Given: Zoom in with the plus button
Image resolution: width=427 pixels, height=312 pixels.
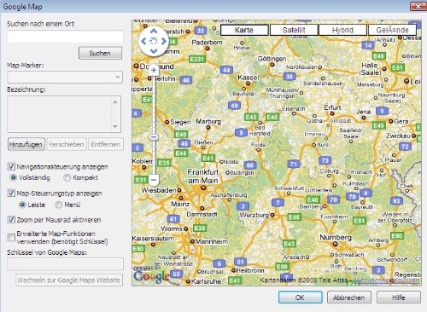Looking at the screenshot, I should (154, 70).
